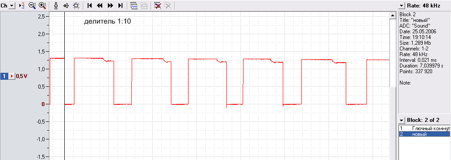Click the channel 1 number badge
The height and width of the screenshot is (160, 451).
[x=4, y=76]
